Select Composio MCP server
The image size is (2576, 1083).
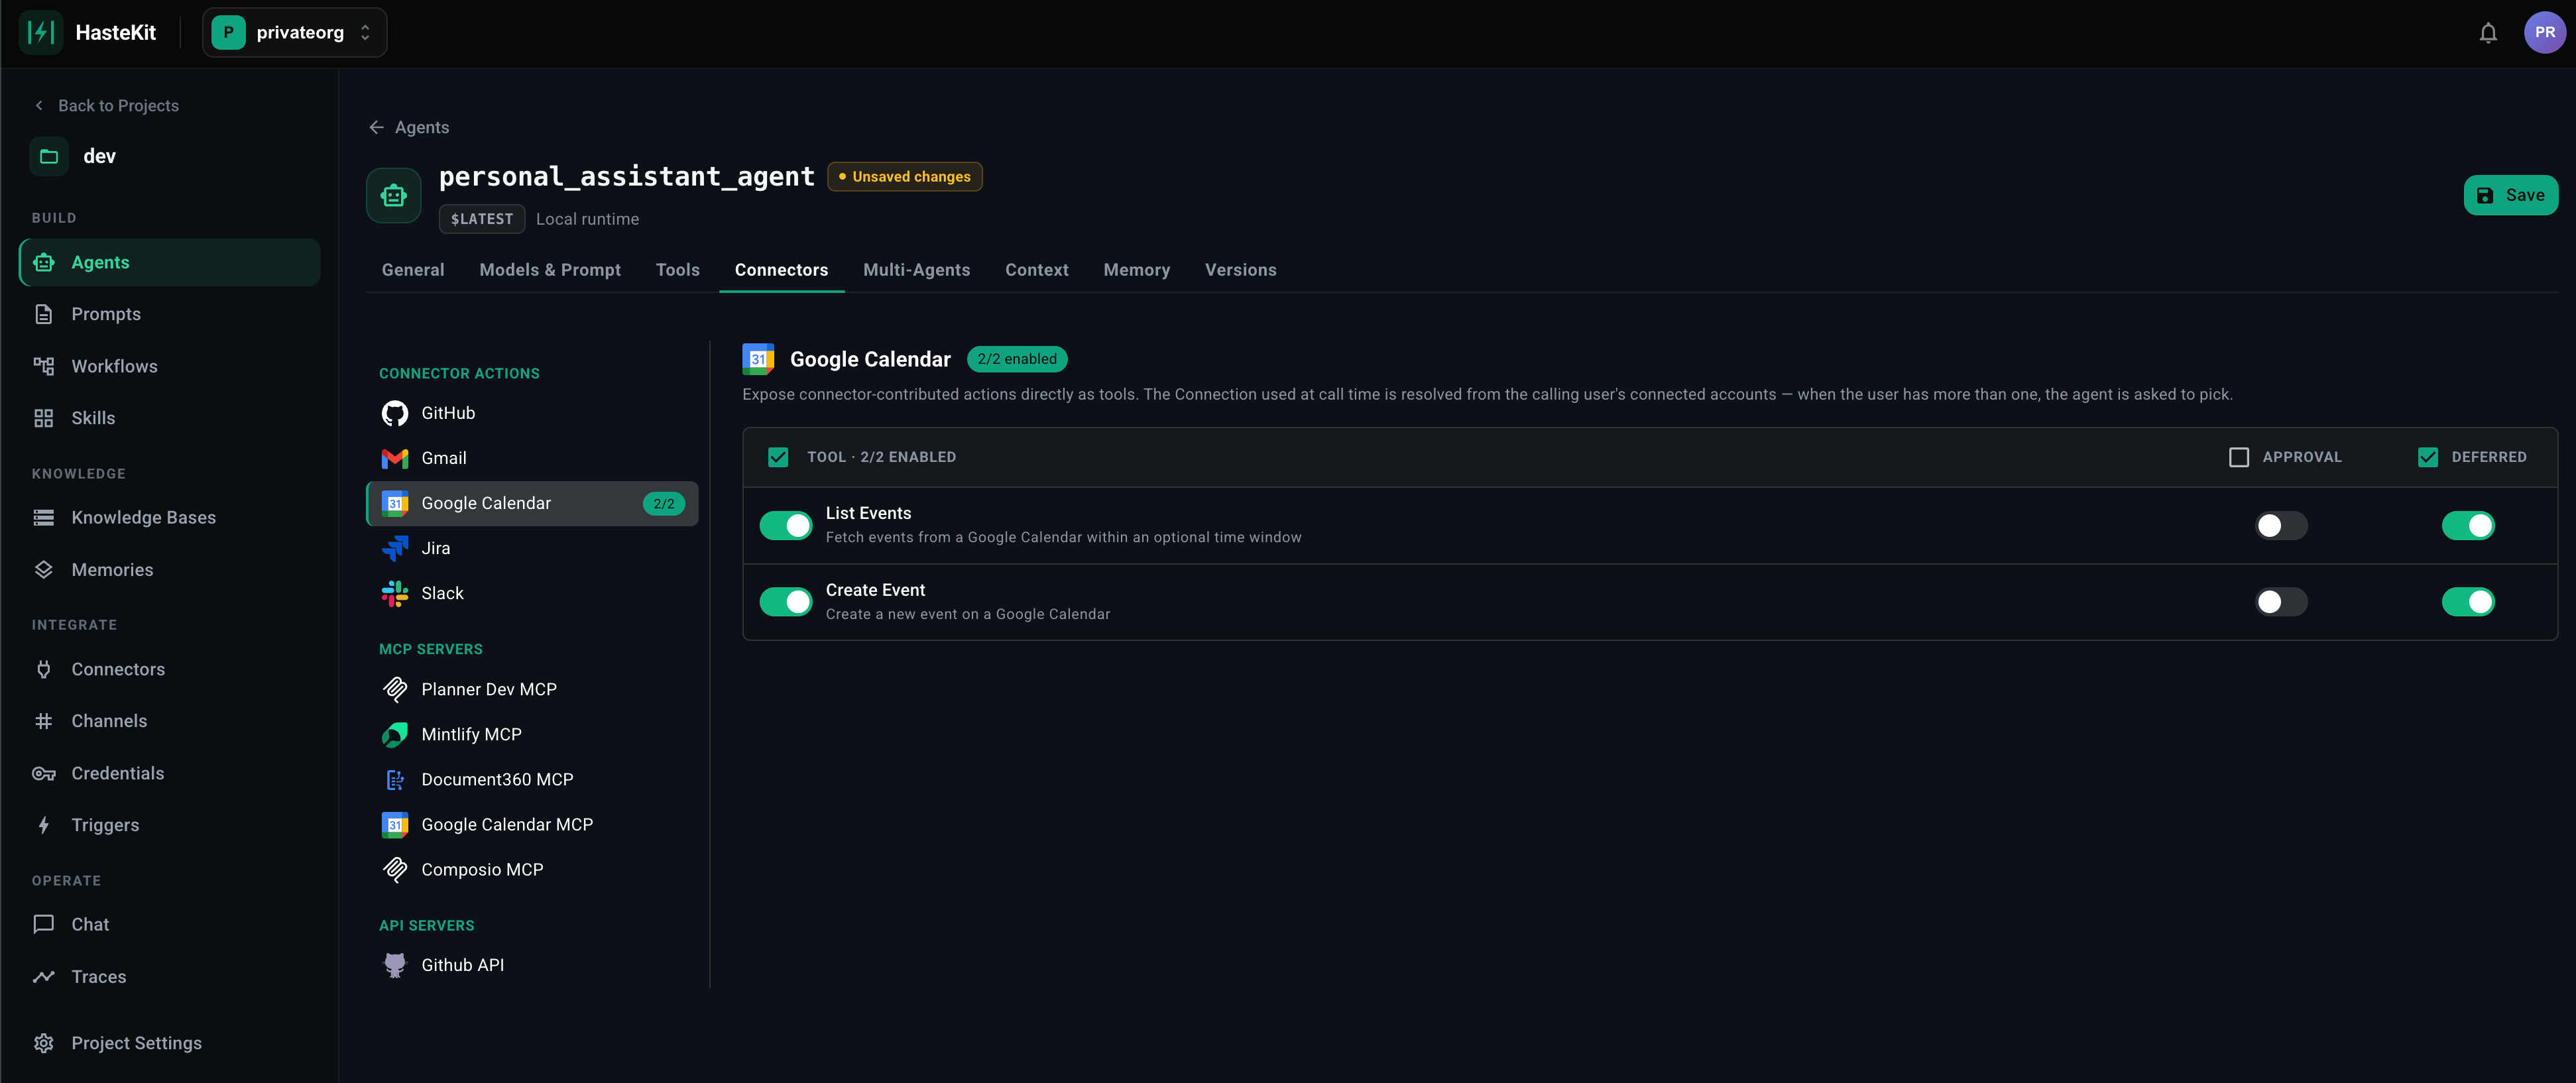(532, 869)
